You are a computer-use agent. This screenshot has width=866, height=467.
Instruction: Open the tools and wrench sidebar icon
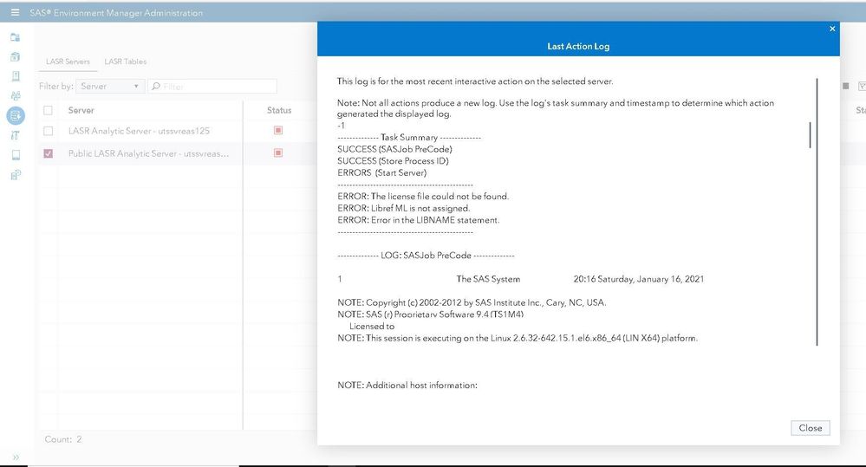point(16,135)
